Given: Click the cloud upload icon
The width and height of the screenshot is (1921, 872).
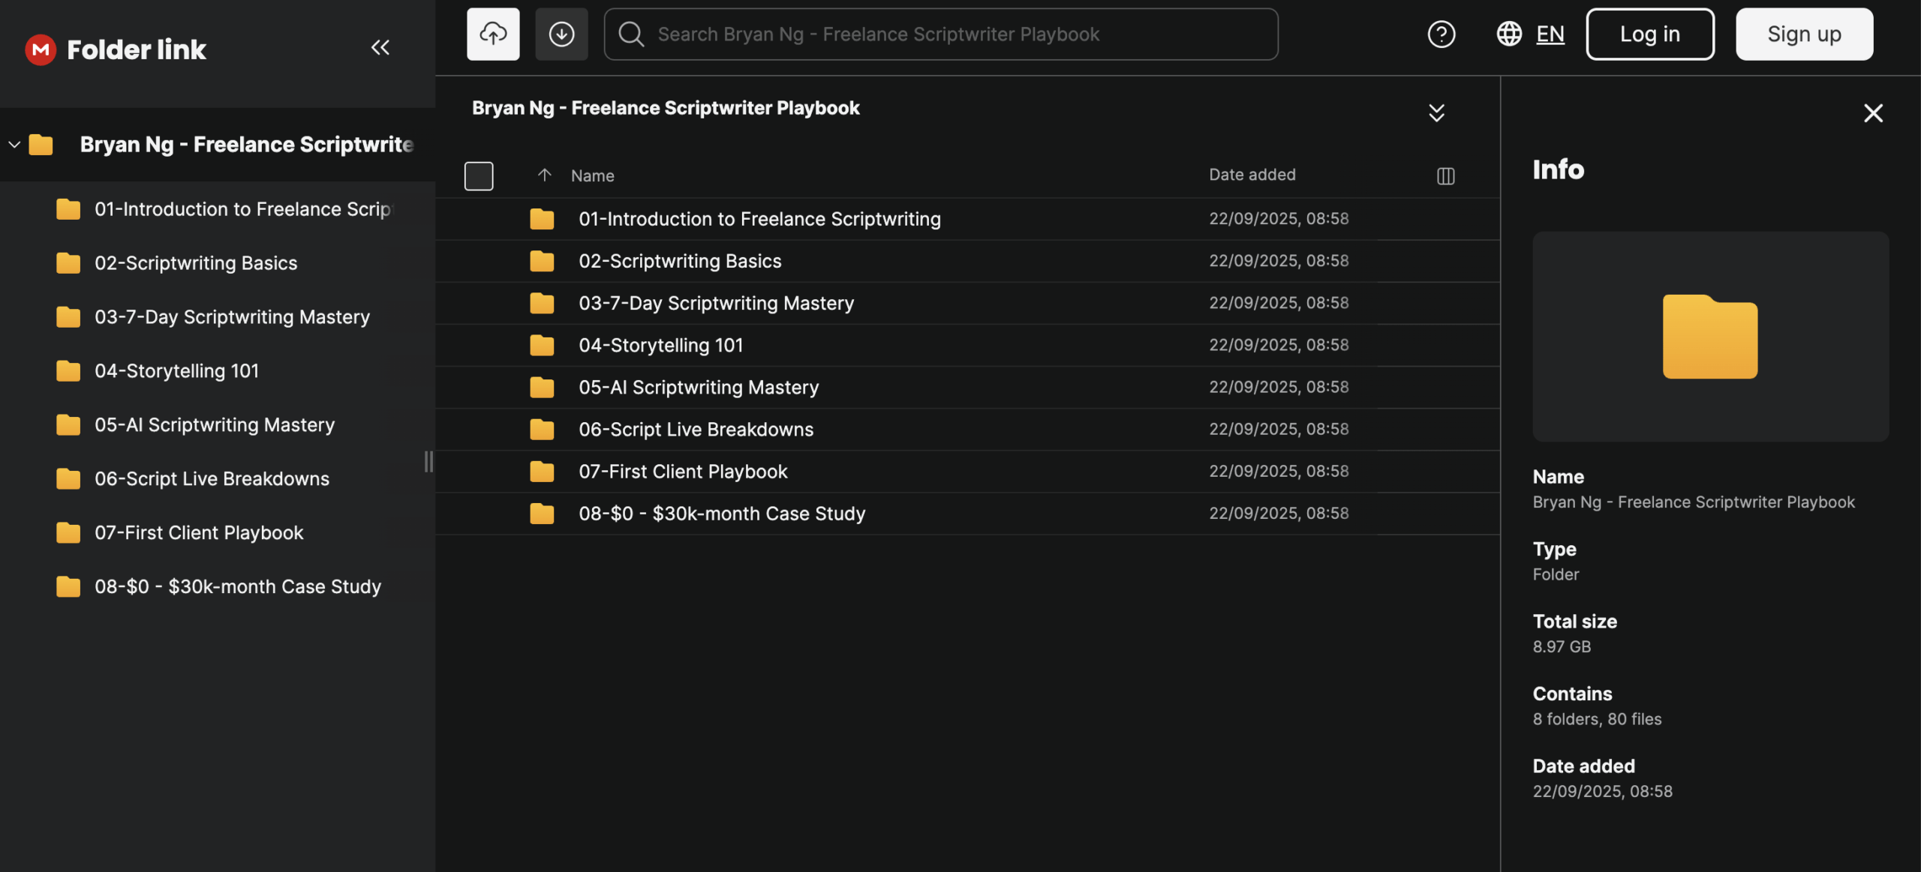Looking at the screenshot, I should pos(493,34).
